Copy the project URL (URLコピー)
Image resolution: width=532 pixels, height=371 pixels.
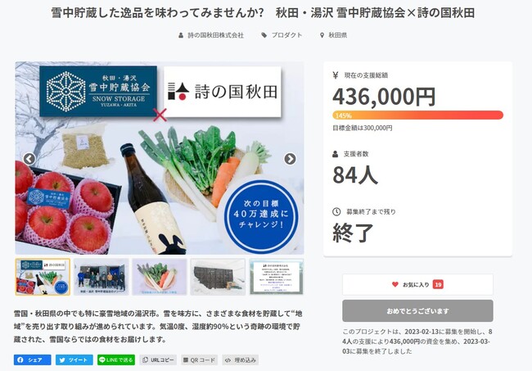158,360
